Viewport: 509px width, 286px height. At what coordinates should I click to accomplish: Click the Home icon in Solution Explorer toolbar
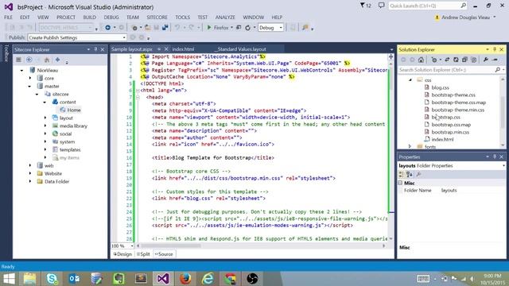pyautogui.click(x=421, y=60)
